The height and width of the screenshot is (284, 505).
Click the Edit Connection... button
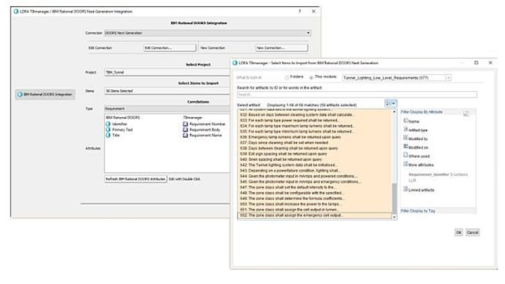[170, 48]
